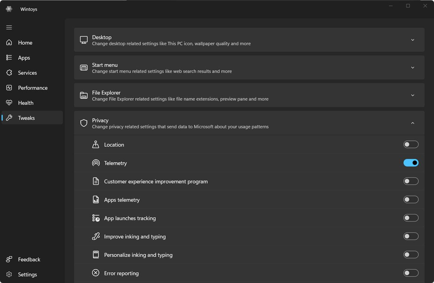Click the File Explorer section title
The width and height of the screenshot is (434, 283).
click(x=106, y=93)
